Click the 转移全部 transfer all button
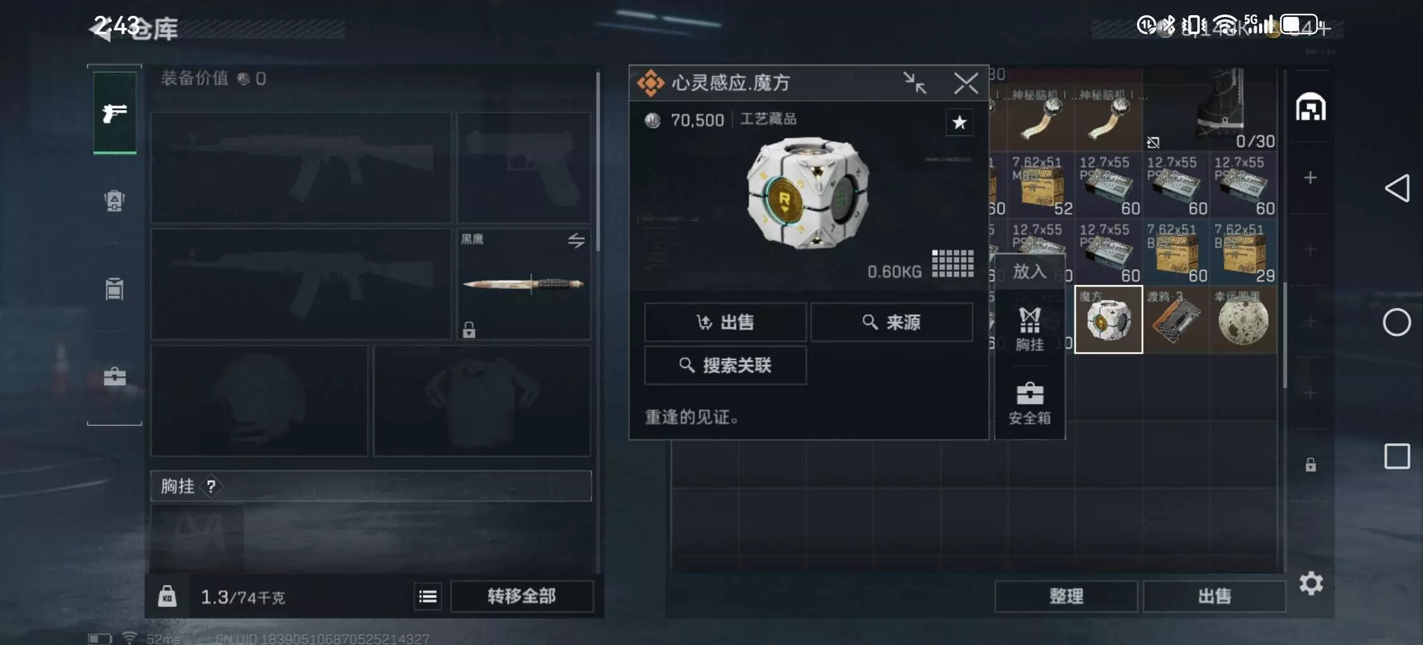The height and width of the screenshot is (645, 1423). coord(522,596)
